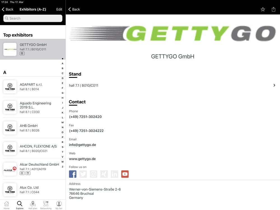
Task: Jump to letter A in index
Action: 62,63
